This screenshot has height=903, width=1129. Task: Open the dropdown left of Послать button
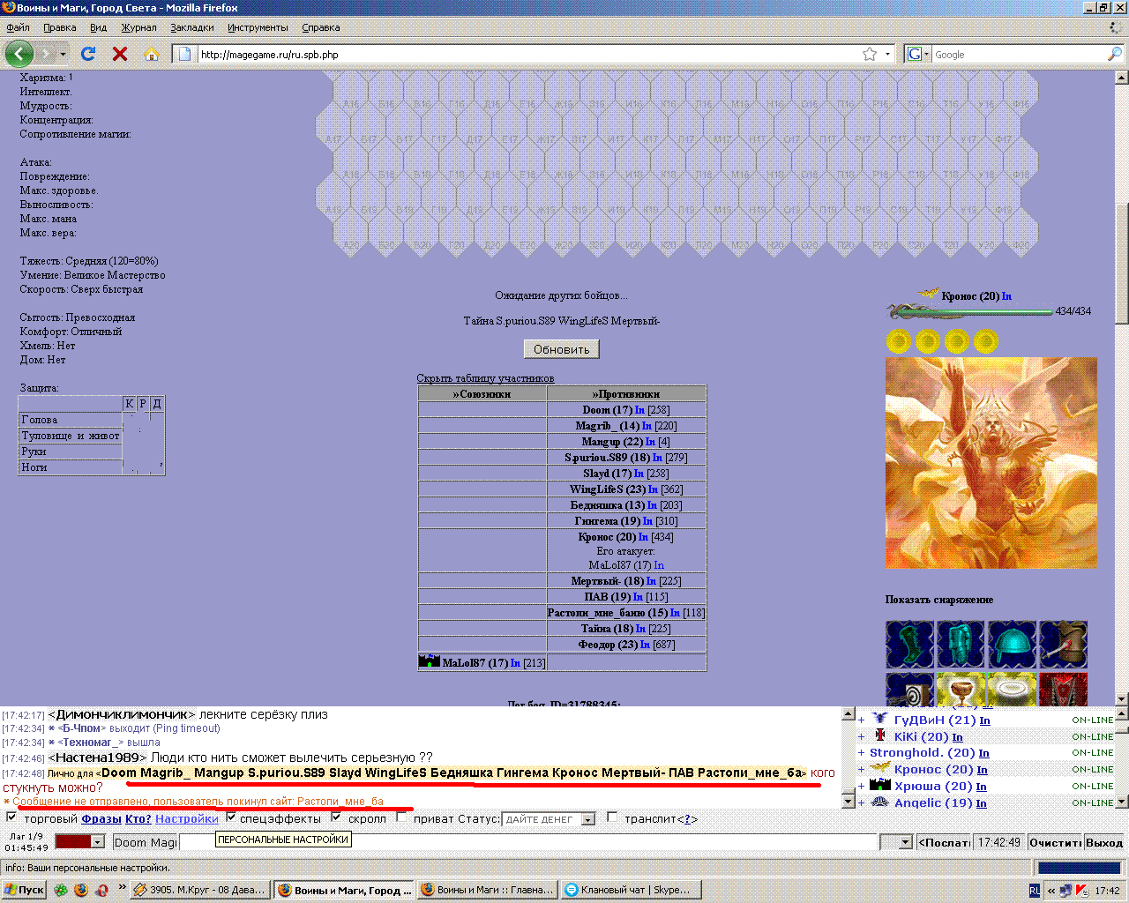896,842
